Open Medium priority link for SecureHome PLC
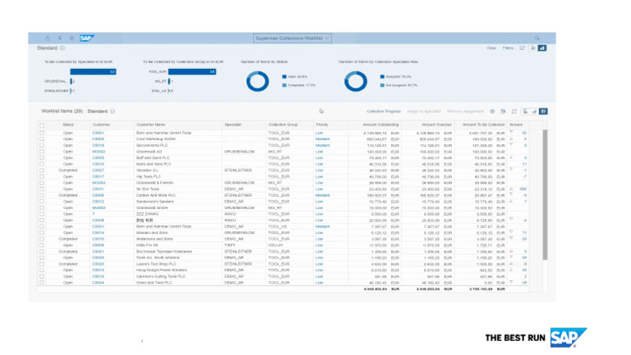This screenshot has height=355, width=631. pyautogui.click(x=322, y=145)
